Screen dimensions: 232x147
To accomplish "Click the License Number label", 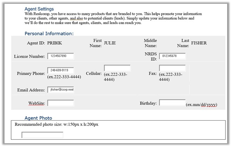I will pyautogui.click(x=29, y=57).
